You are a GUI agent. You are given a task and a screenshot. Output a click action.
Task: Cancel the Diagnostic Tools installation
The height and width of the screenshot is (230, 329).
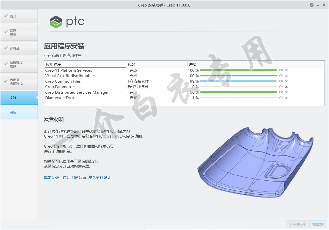click(286, 98)
